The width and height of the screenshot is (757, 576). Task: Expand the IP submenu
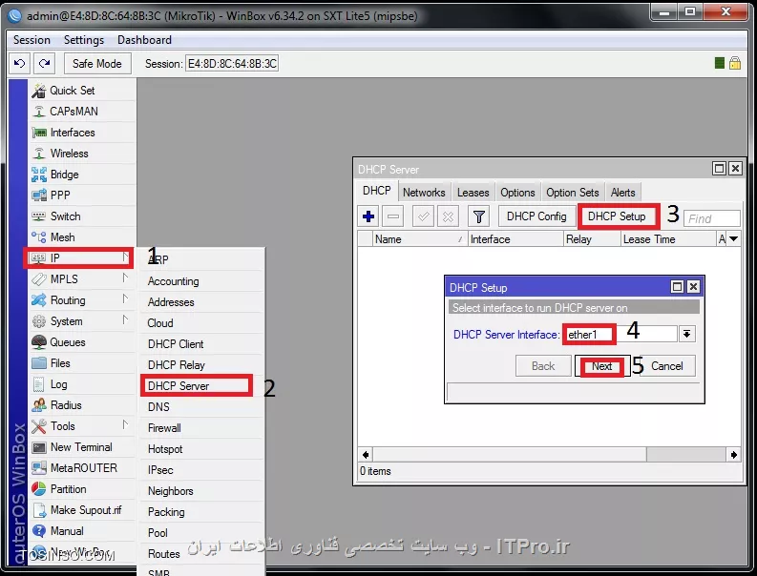pos(78,258)
